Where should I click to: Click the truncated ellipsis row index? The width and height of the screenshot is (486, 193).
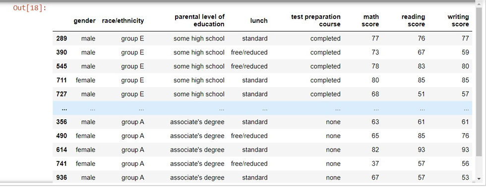click(x=64, y=108)
